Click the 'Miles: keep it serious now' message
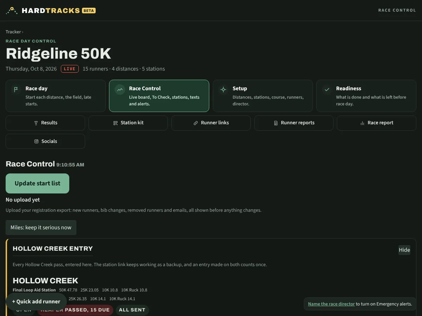 click(x=41, y=228)
